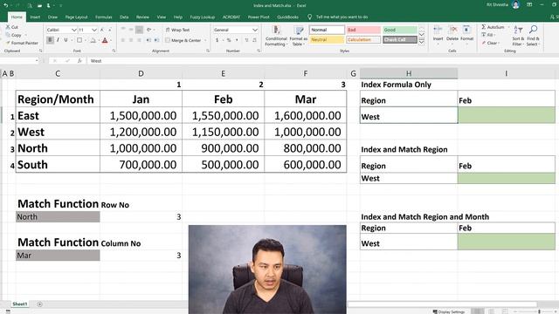This screenshot has height=314, width=559.
Task: Open Find & Select menu
Action: click(x=534, y=36)
